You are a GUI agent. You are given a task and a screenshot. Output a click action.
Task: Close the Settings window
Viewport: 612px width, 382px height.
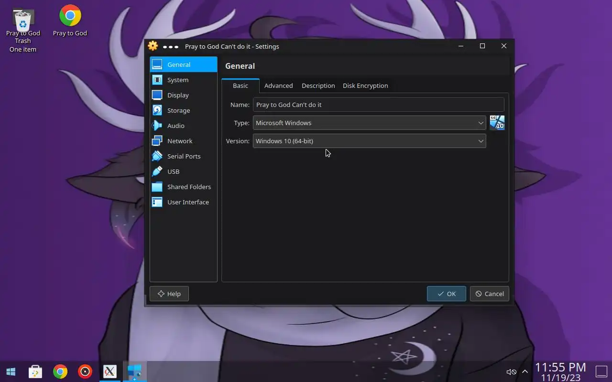504,46
